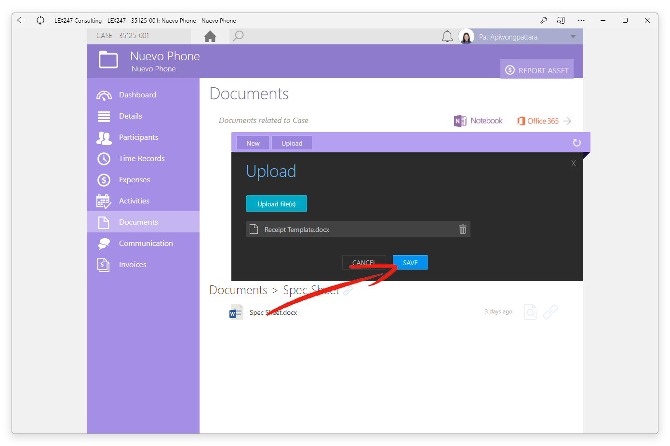
Task: Click the case folder icon
Action: [x=108, y=60]
